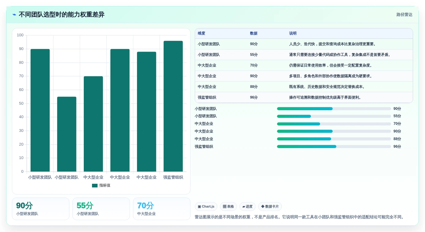Click description 多项目、多角色和外部协作使数据隔离成为硬要求。

click(x=331, y=76)
